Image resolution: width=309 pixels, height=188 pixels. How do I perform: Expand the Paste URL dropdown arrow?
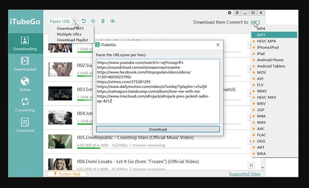pos(75,21)
